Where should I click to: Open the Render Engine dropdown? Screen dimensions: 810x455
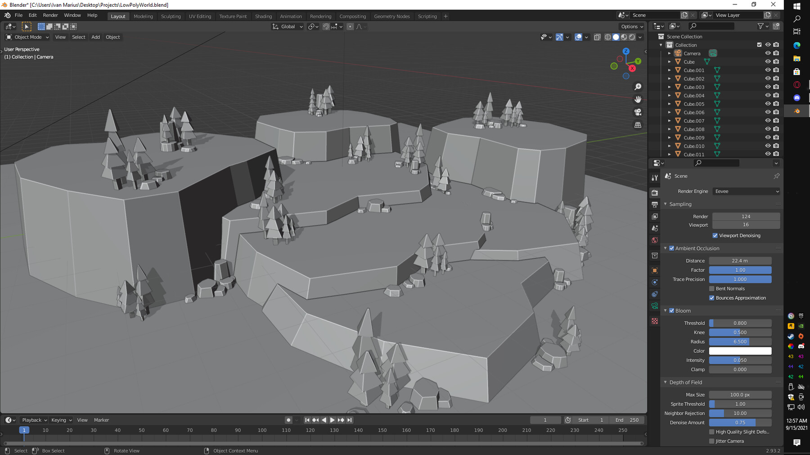tap(746, 191)
